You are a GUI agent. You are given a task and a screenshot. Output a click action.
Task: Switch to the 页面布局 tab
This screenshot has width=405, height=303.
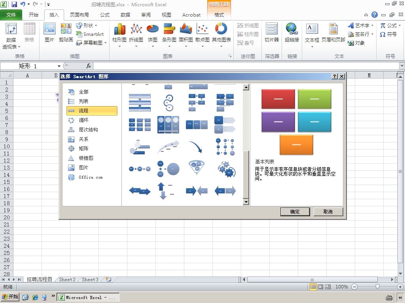point(79,15)
